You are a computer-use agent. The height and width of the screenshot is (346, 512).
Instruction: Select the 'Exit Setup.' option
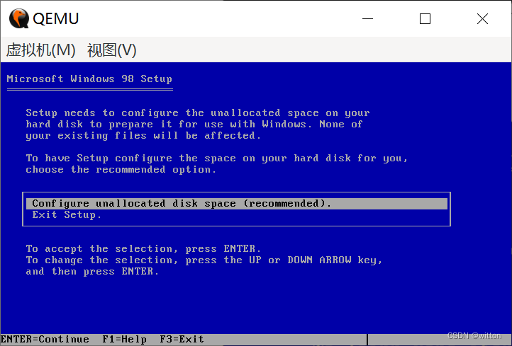click(67, 215)
